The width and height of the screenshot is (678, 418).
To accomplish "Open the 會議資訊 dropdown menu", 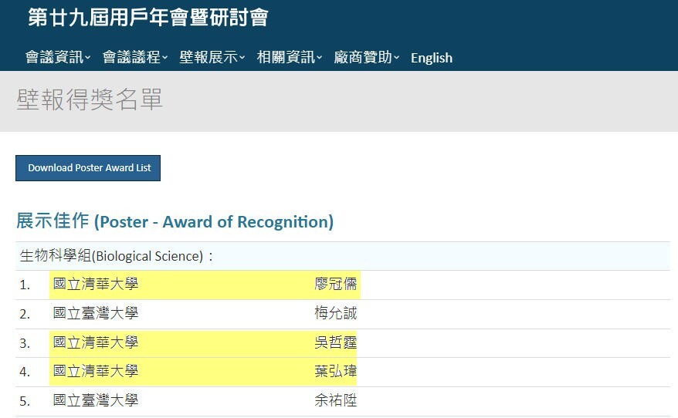I will 58,58.
